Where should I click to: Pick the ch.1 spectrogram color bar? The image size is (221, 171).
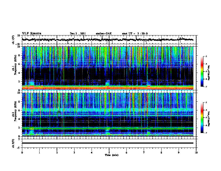[202, 72]
